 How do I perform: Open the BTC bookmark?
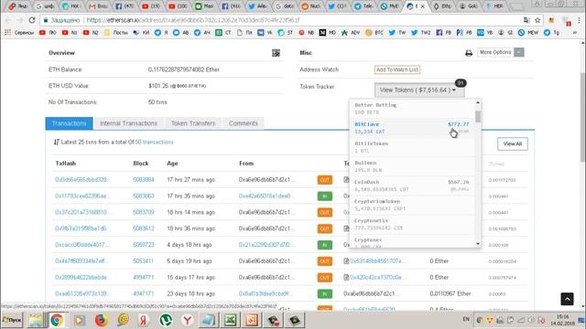click(x=374, y=33)
